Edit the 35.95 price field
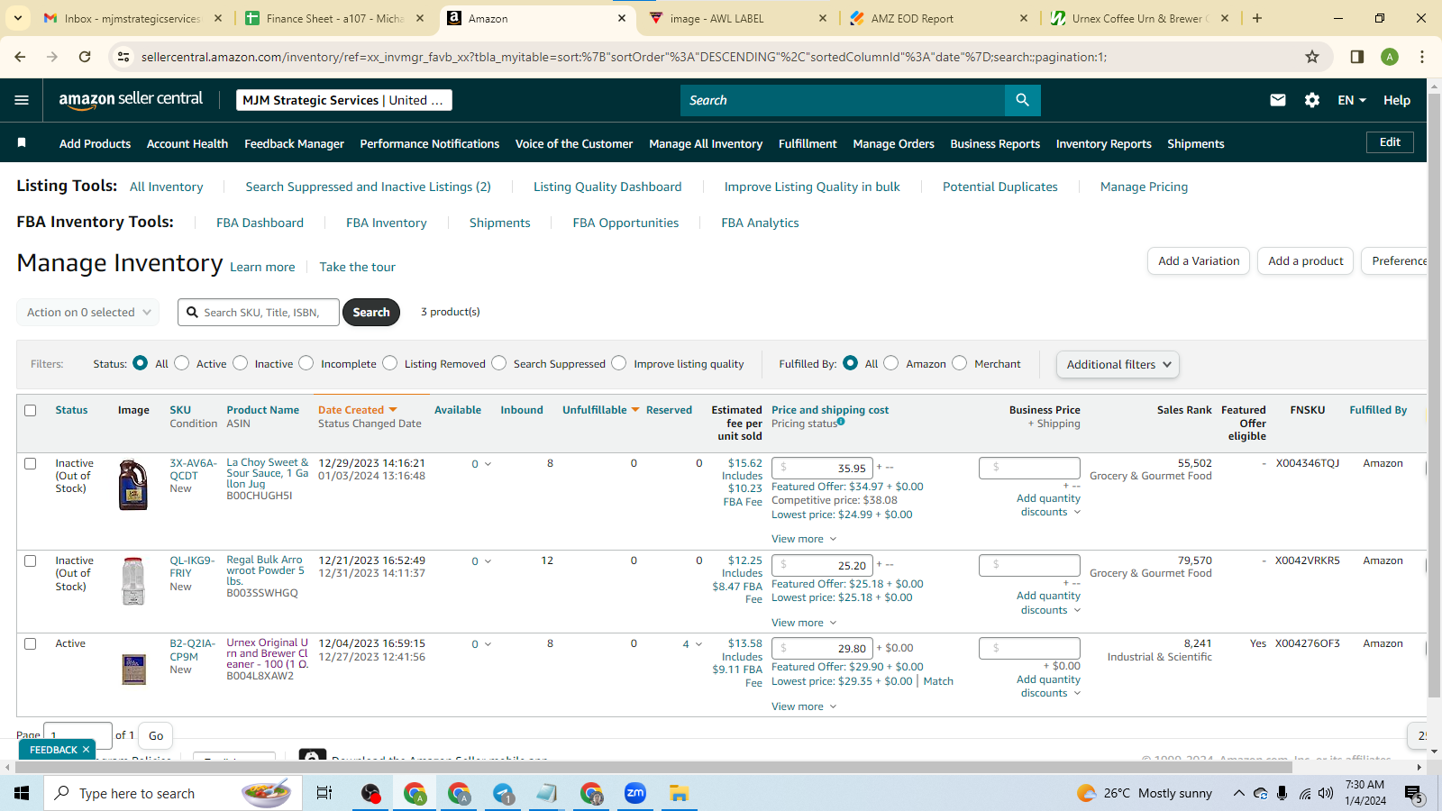Screen dimensions: 1442x811 pos(822,468)
